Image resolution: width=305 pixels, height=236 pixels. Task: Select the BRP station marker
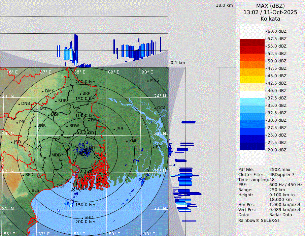tap(80, 94)
